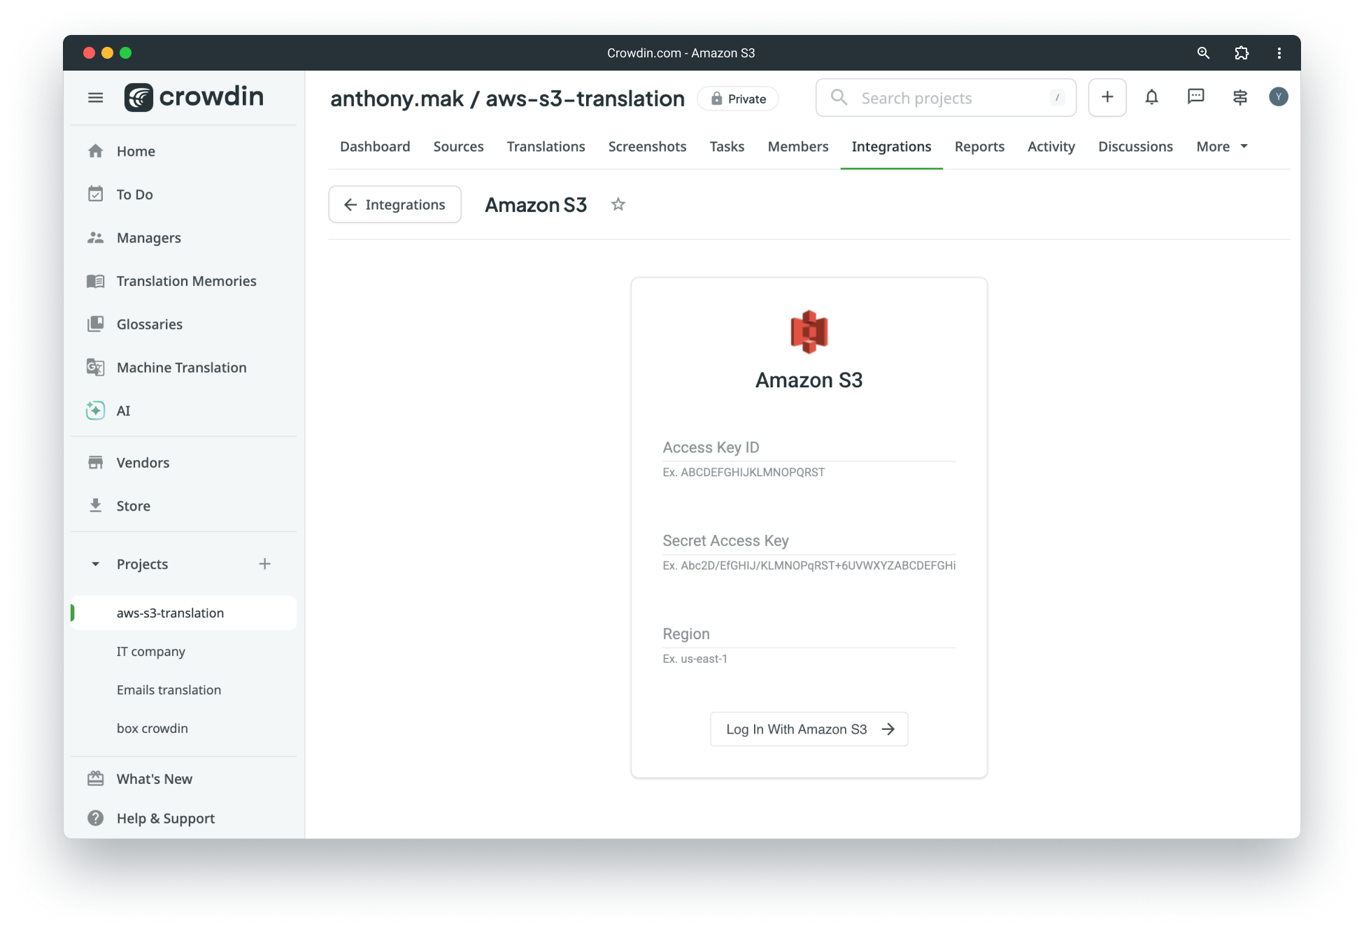Screen dimensions: 1364x930
Task: Expand the More tab dropdown
Action: [1222, 147]
